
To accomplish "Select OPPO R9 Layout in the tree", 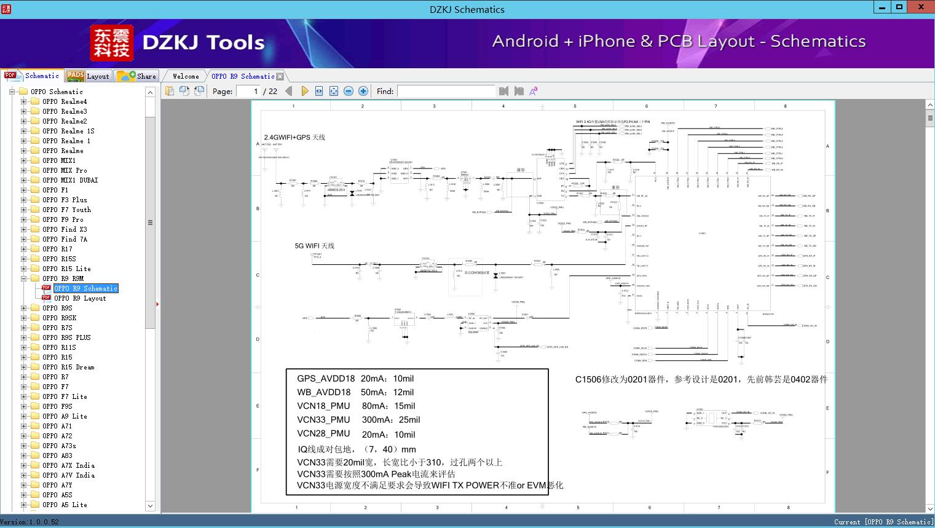I will coord(80,298).
